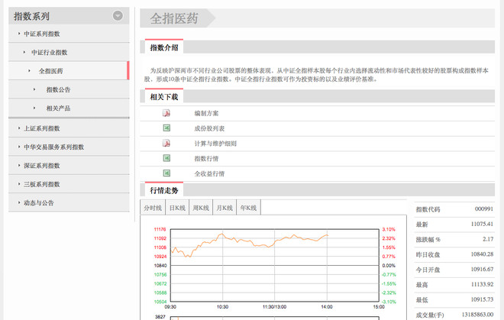Click the 11176 price axis label
Screen dimensions: 504x320
[x=160, y=229]
